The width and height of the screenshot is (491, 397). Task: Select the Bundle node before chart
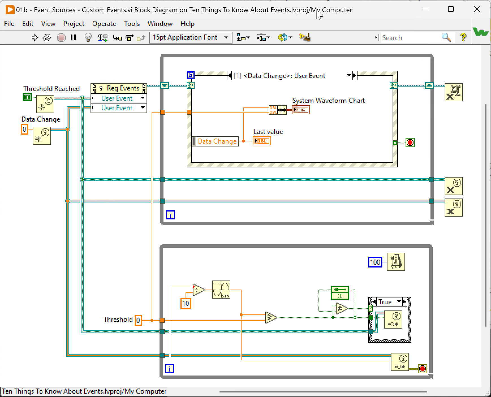click(x=278, y=110)
